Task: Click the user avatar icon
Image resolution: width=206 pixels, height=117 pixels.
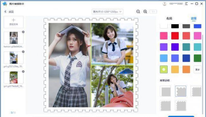Action: [164, 4]
